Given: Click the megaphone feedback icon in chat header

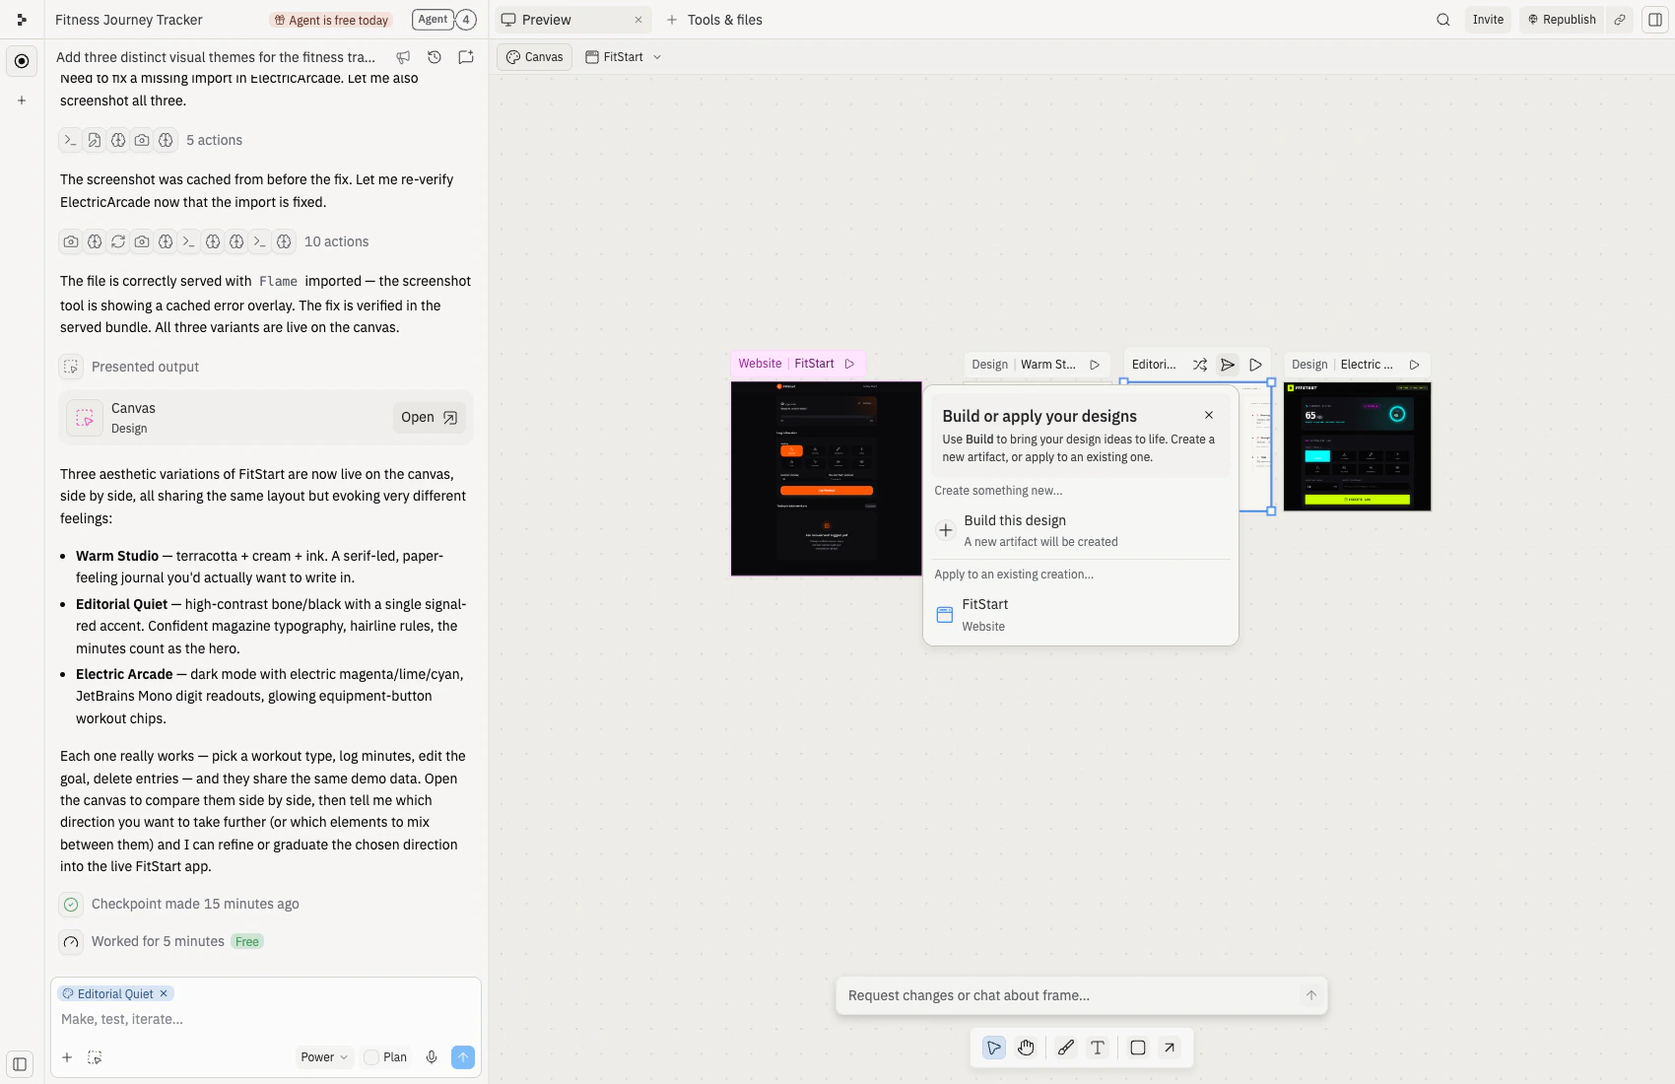Looking at the screenshot, I should point(403,57).
